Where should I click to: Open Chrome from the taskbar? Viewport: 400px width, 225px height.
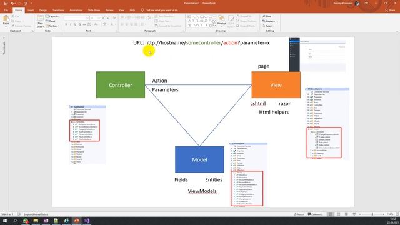pyautogui.click(x=26, y=221)
